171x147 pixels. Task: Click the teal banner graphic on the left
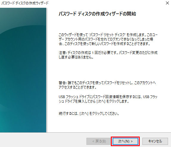click(x=23, y=70)
